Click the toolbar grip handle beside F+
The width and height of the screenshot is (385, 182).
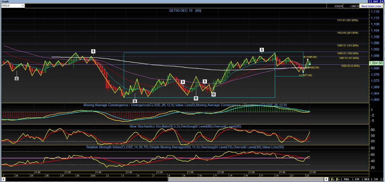330,179
